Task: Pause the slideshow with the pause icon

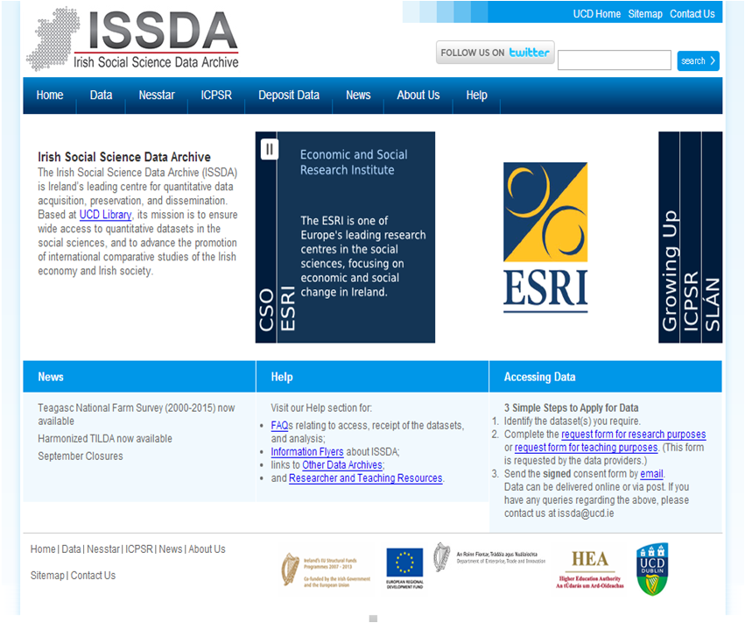Action: [x=270, y=149]
